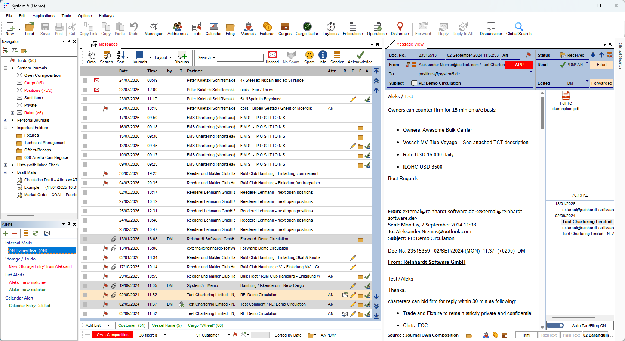Mark message as Spam
Viewport: 625px width, 341px height.
pyautogui.click(x=309, y=57)
